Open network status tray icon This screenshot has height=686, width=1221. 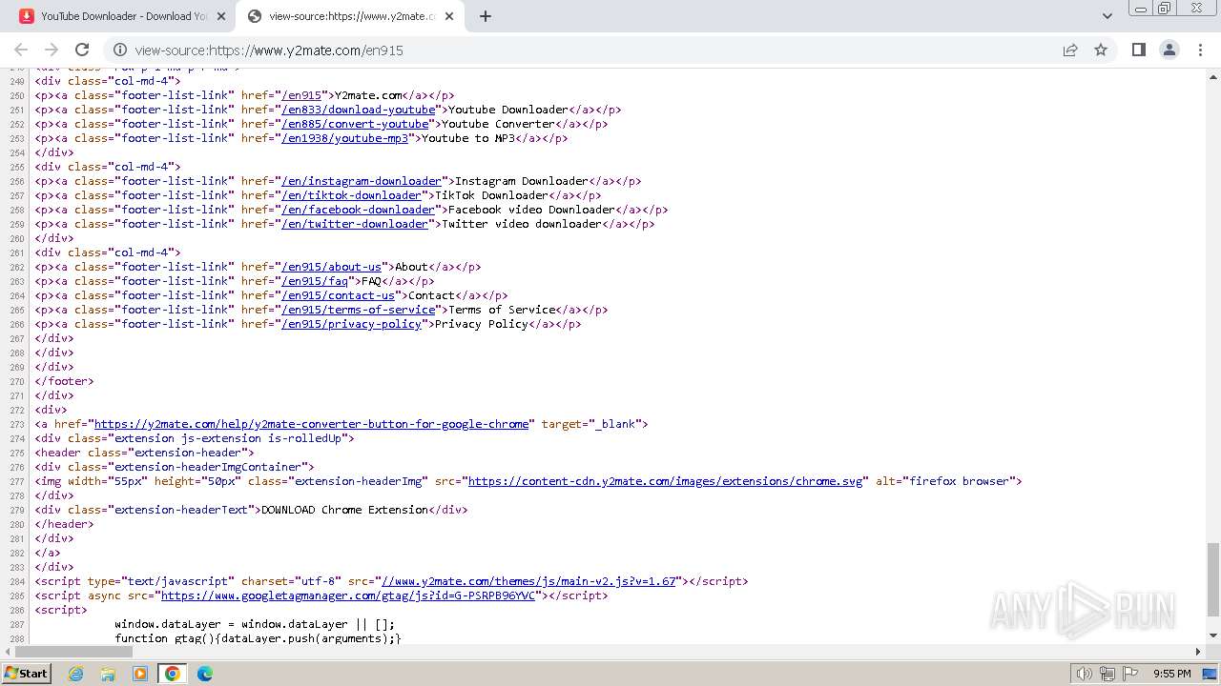point(1107,674)
